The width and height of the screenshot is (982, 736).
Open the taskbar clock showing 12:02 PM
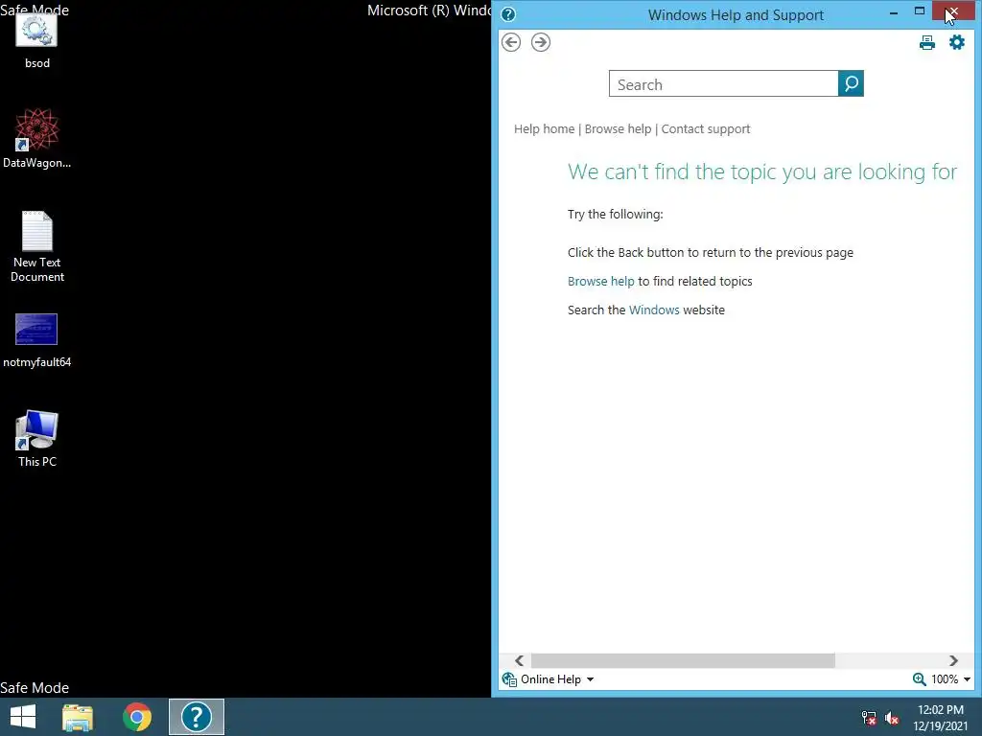click(940, 718)
